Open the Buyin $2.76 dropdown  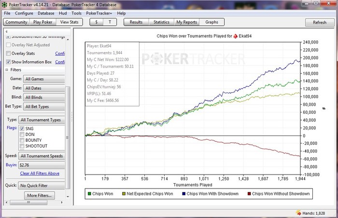point(42,165)
